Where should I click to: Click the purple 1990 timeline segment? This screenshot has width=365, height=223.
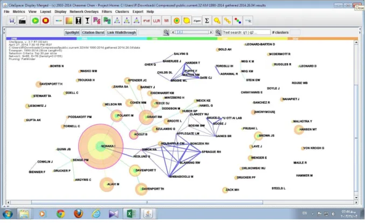(42, 39)
